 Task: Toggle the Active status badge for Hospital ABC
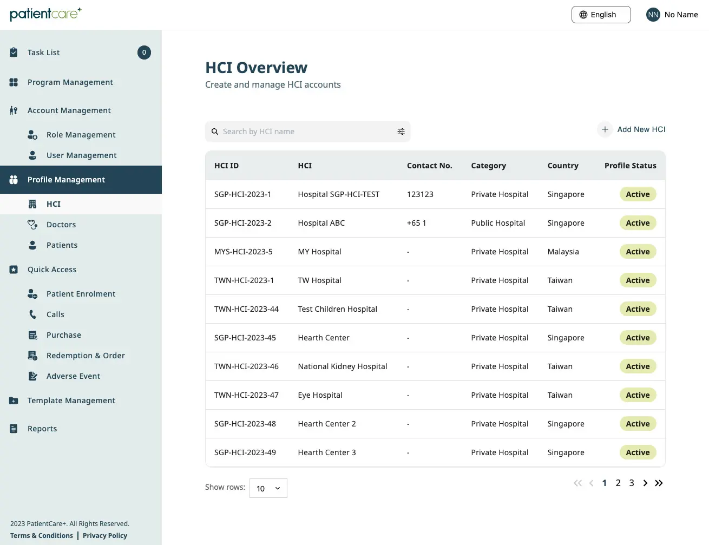[x=638, y=222]
